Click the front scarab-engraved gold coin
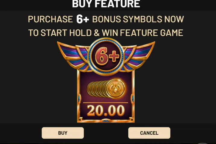This screenshot has width=216, height=144. pos(115,89)
